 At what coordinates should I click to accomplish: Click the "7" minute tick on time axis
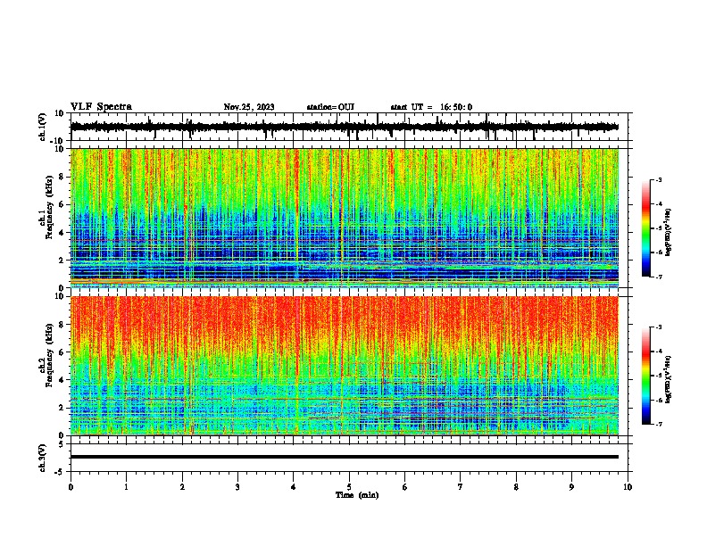click(461, 487)
